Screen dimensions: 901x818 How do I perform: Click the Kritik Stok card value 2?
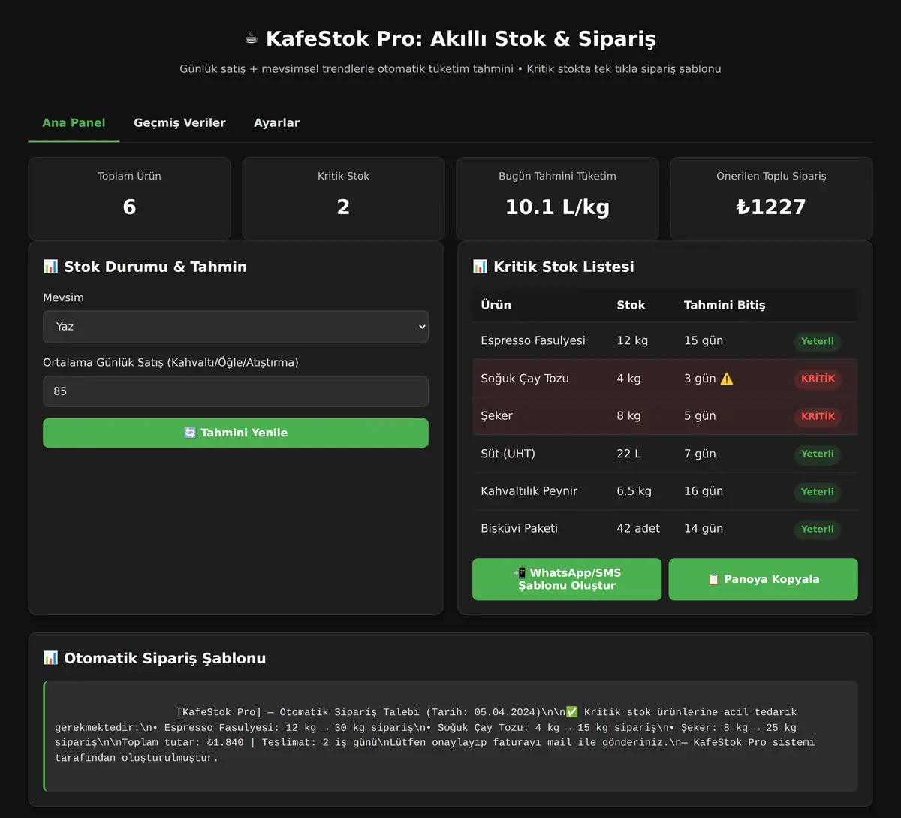coord(343,207)
